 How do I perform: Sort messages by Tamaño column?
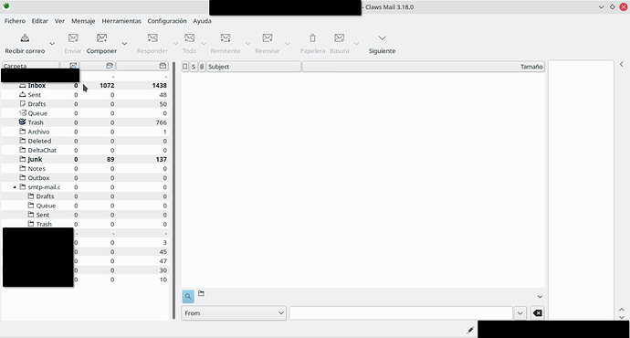click(x=424, y=67)
